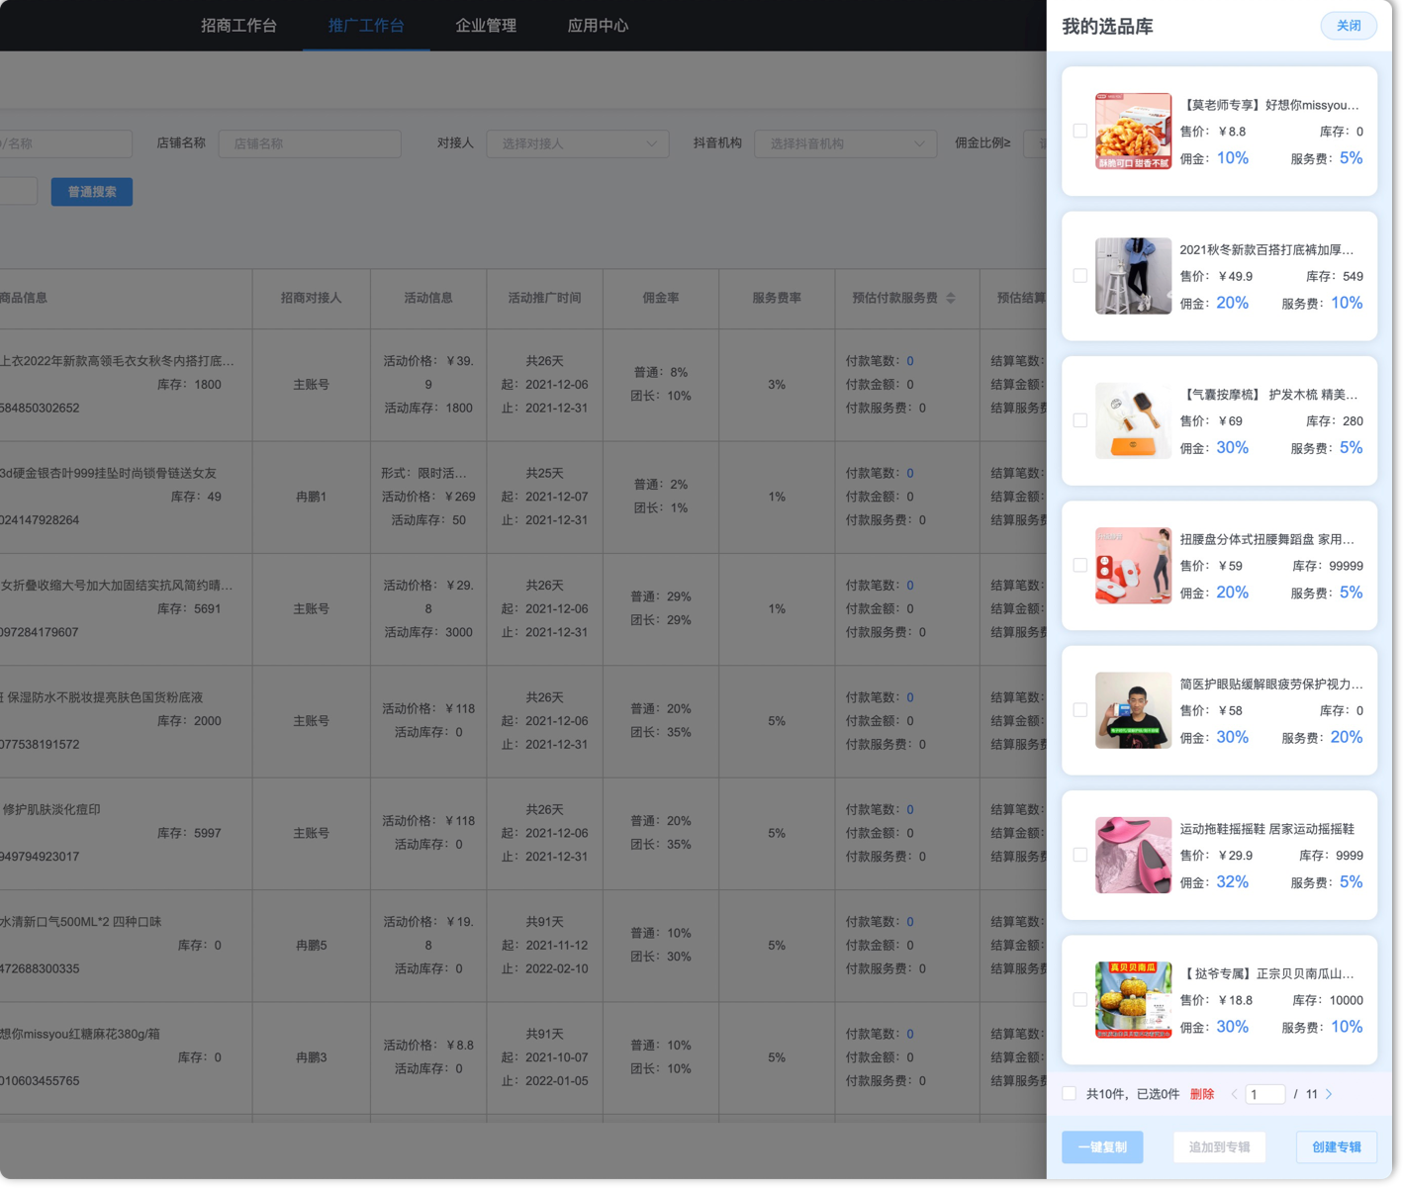Switch to the 招商工作台 tab
The width and height of the screenshot is (1403, 1190).
pyautogui.click(x=238, y=26)
